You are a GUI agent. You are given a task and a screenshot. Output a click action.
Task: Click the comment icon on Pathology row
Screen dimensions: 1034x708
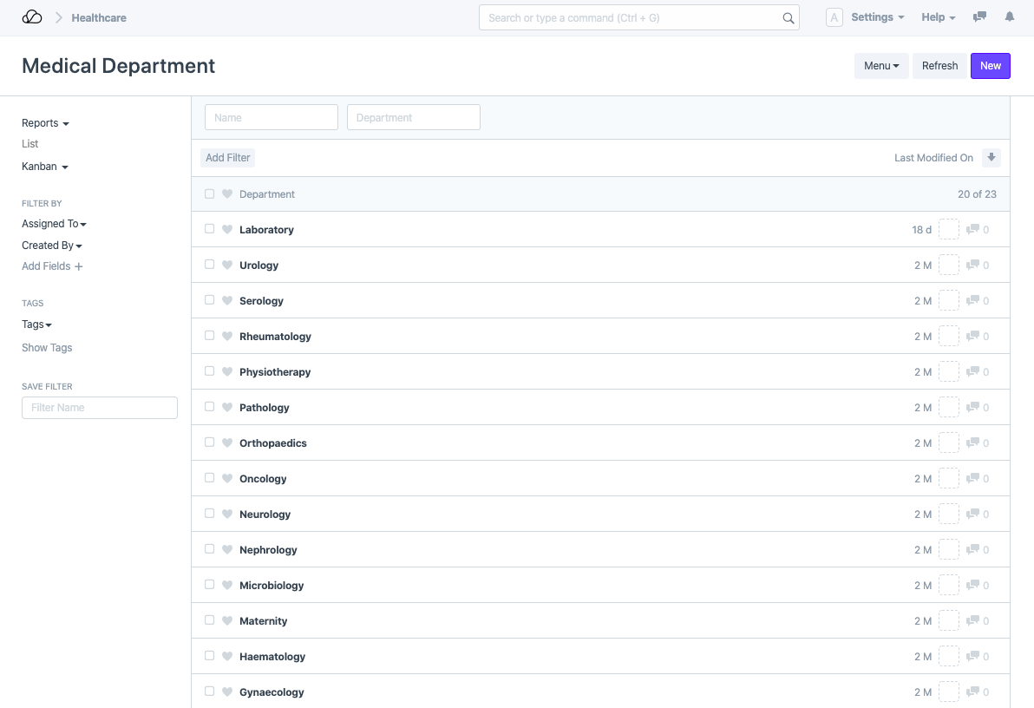point(973,408)
